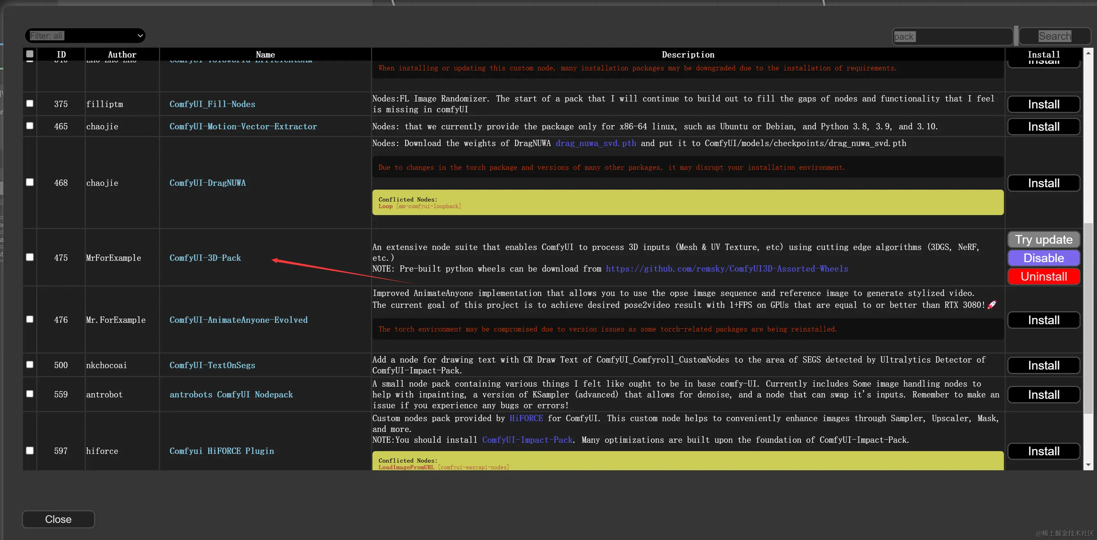
Task: Open the Filter: all dropdown
Action: (x=85, y=36)
